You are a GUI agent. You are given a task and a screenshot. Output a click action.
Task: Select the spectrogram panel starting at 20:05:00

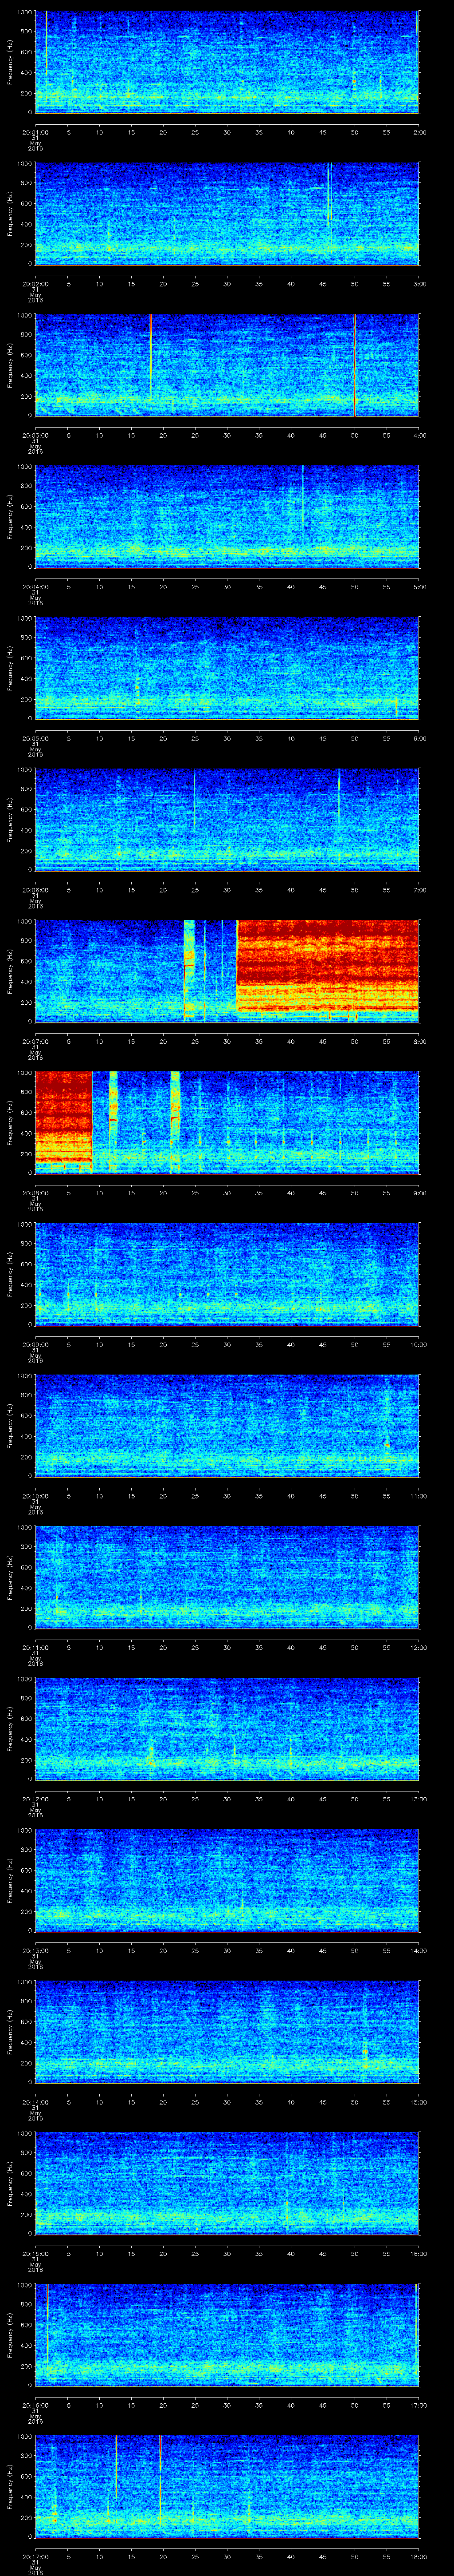227,668
